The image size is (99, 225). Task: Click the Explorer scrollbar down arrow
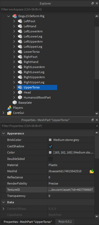[x=97, y=114]
